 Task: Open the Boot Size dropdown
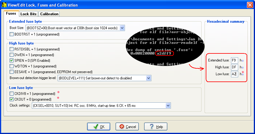(122, 28)
